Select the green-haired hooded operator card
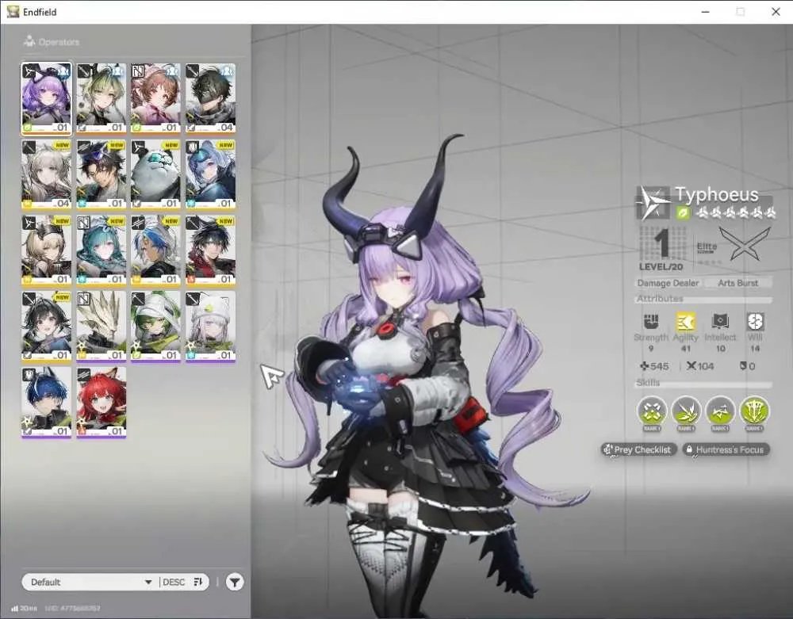This screenshot has height=619, width=793. 155,327
